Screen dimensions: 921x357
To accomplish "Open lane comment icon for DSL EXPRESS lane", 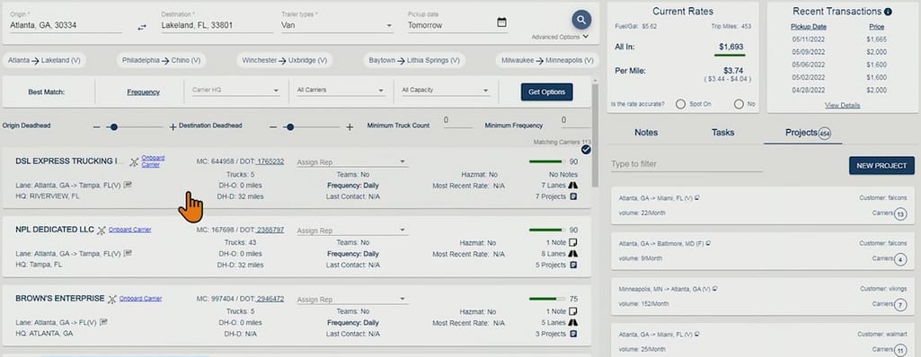I will click(x=128, y=185).
